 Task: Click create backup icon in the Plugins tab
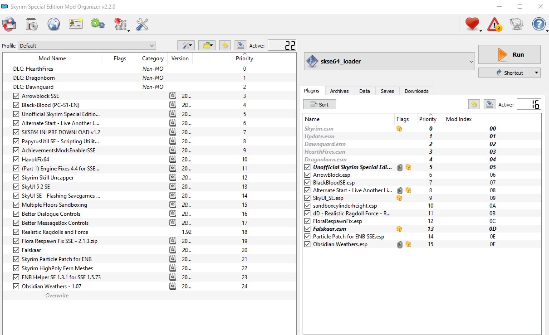coord(490,104)
